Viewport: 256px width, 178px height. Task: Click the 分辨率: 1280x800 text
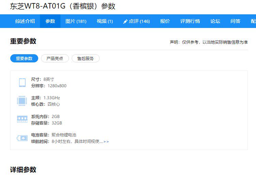49,86
